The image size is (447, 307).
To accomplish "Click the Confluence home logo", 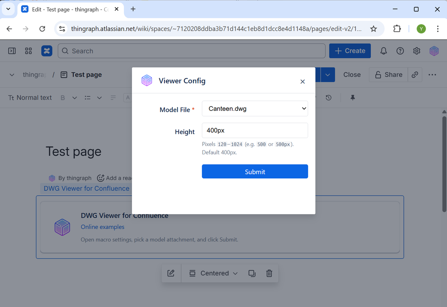I will pos(47,51).
